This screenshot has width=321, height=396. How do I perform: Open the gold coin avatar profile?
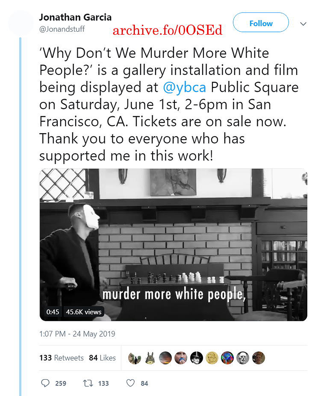tap(212, 358)
